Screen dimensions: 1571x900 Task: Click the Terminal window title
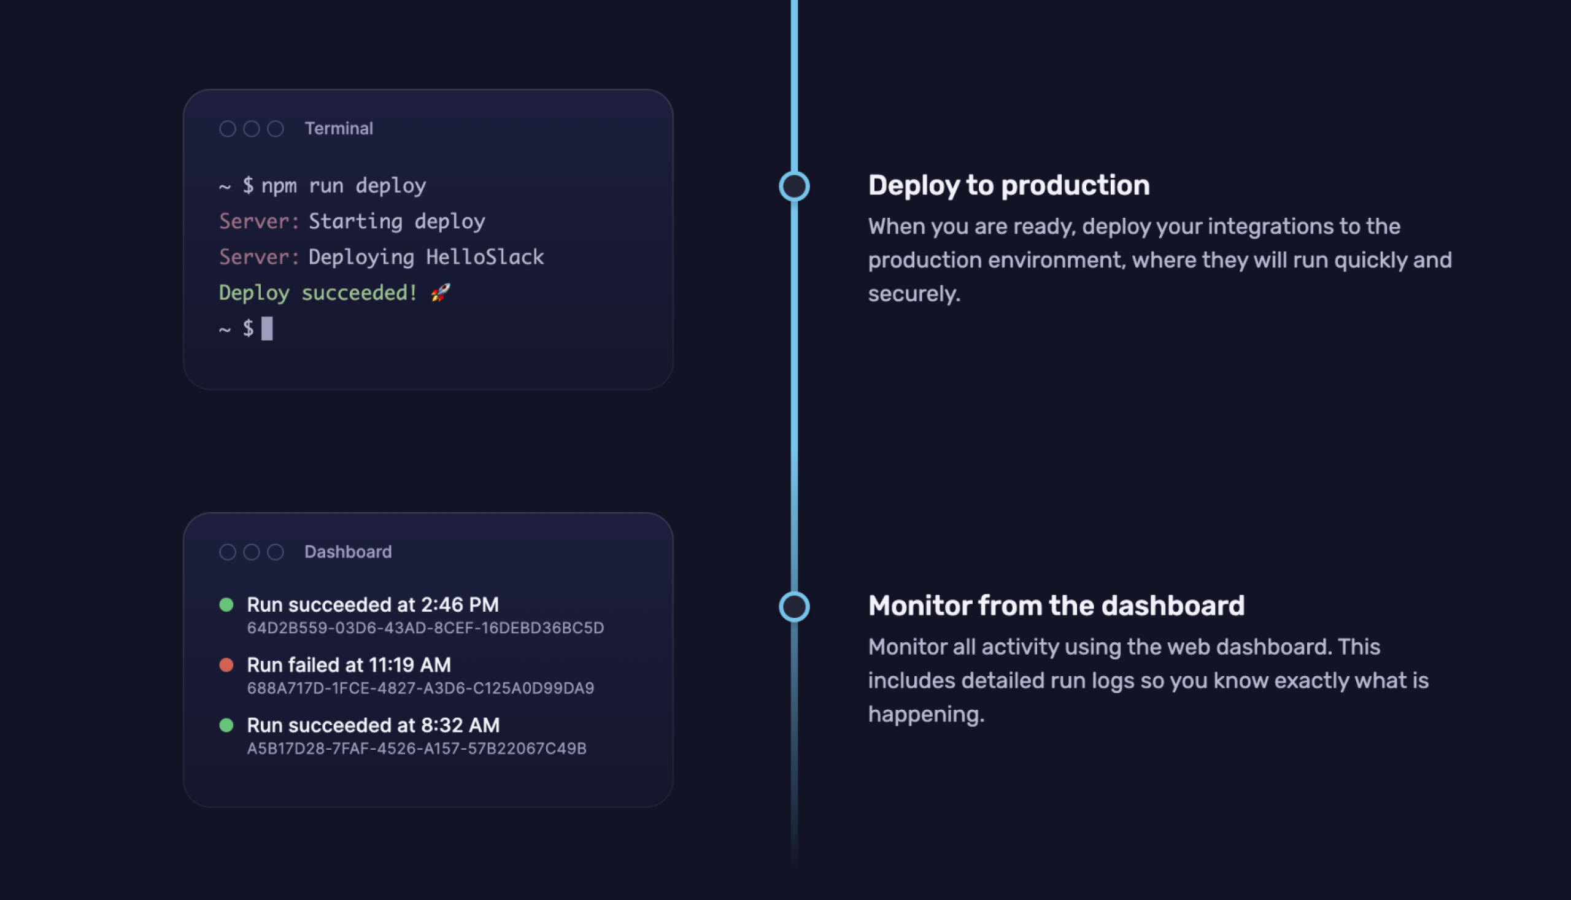pyautogui.click(x=339, y=129)
